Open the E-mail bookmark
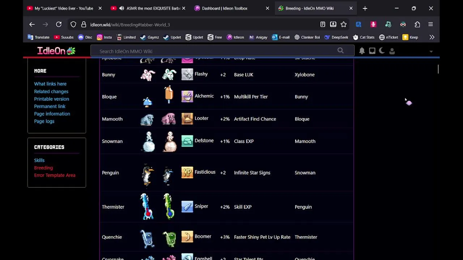Screen dimensions: 463x260 click(281, 37)
